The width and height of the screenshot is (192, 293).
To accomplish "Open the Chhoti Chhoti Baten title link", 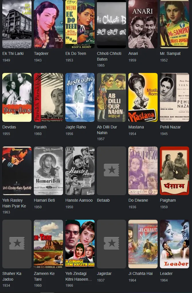I will coord(109,56).
